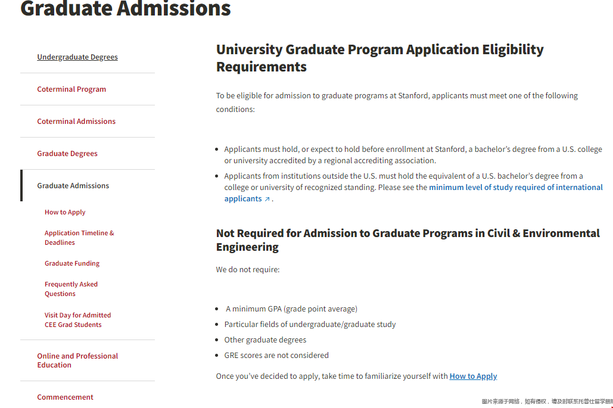Select Online and Professional Education link
Image resolution: width=613 pixels, height=408 pixels.
click(77, 360)
